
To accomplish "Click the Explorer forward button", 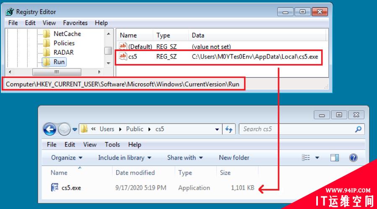I will click(x=64, y=129).
